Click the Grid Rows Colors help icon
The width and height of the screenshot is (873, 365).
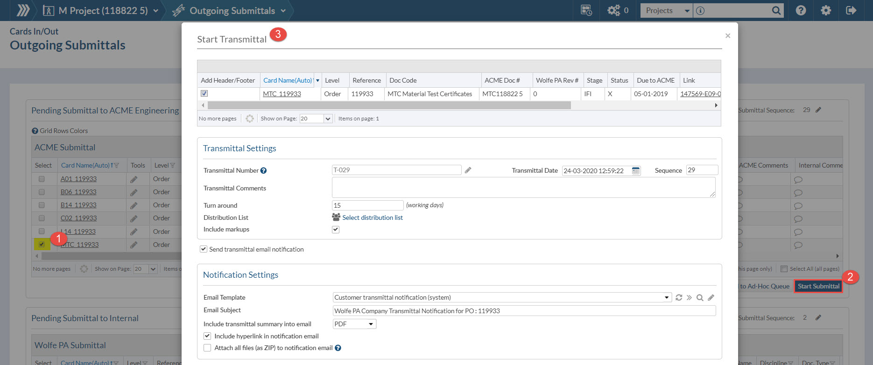(35, 131)
